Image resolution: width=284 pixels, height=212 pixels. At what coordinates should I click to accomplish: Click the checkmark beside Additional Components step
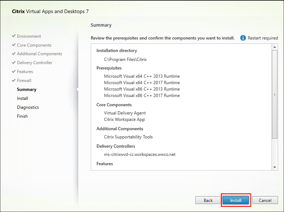pyautogui.click(x=14, y=54)
